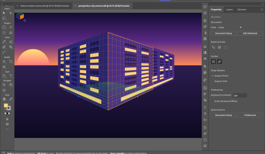Screen dimensions: 265x154
Task: Select the Type tool
Action: (x=11, y=76)
